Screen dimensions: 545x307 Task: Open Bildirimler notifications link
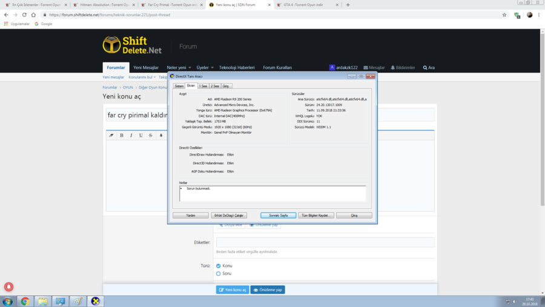click(403, 68)
